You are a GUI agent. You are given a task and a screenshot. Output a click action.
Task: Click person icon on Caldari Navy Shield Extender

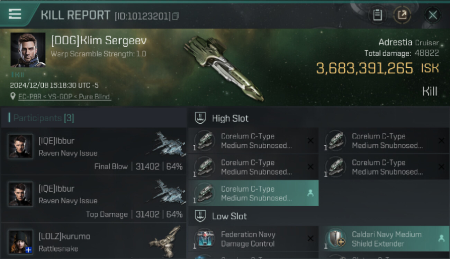click(441, 238)
